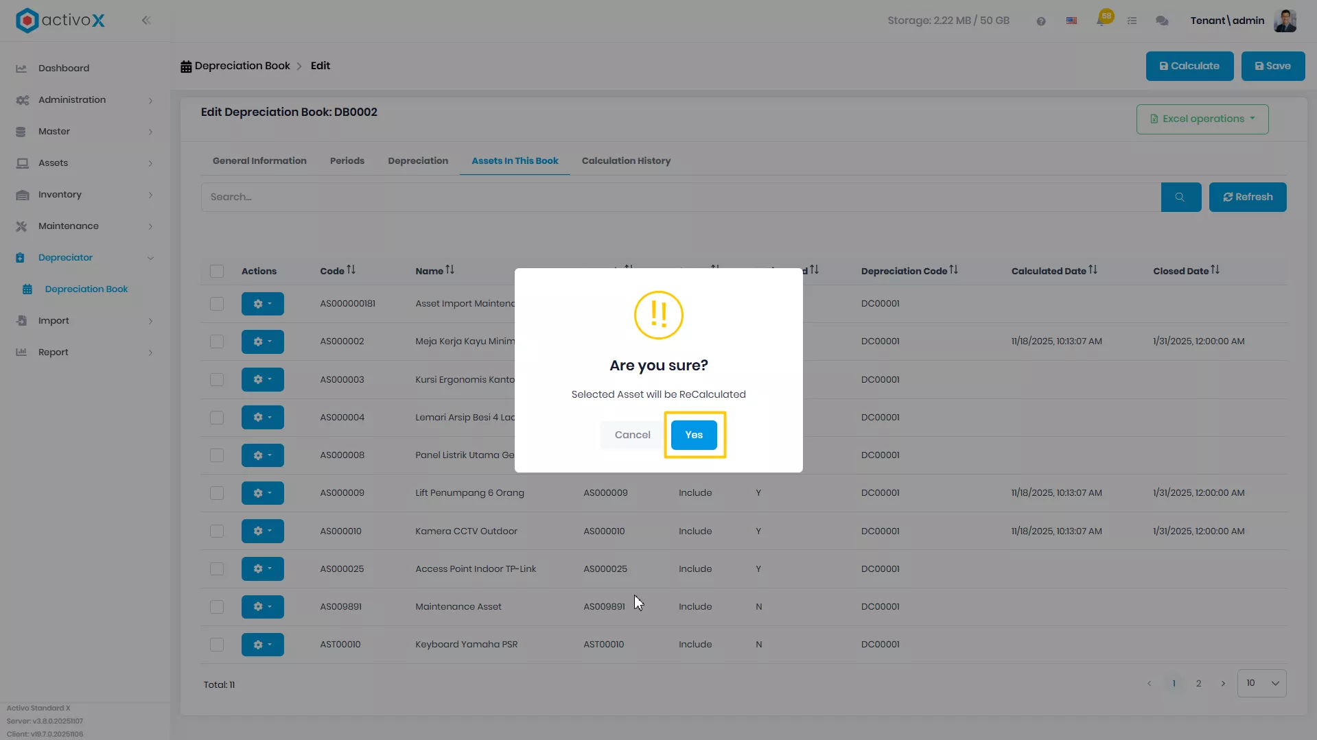Open gear actions for AS000008
This screenshot has height=740, width=1317.
click(x=262, y=455)
